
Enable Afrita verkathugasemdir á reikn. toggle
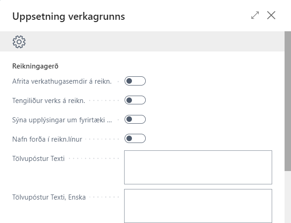135,81
